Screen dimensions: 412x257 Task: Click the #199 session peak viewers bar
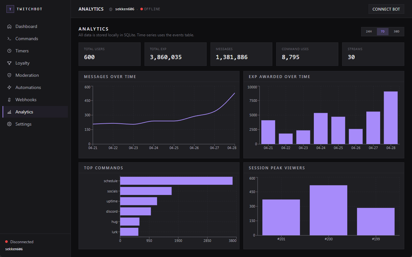[x=376, y=222]
